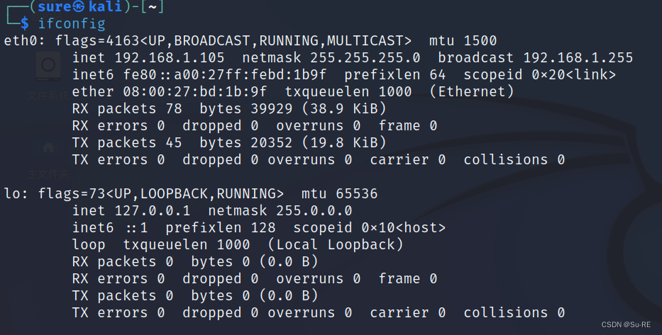Click the dollar sign prompt symbol

pos(25,23)
